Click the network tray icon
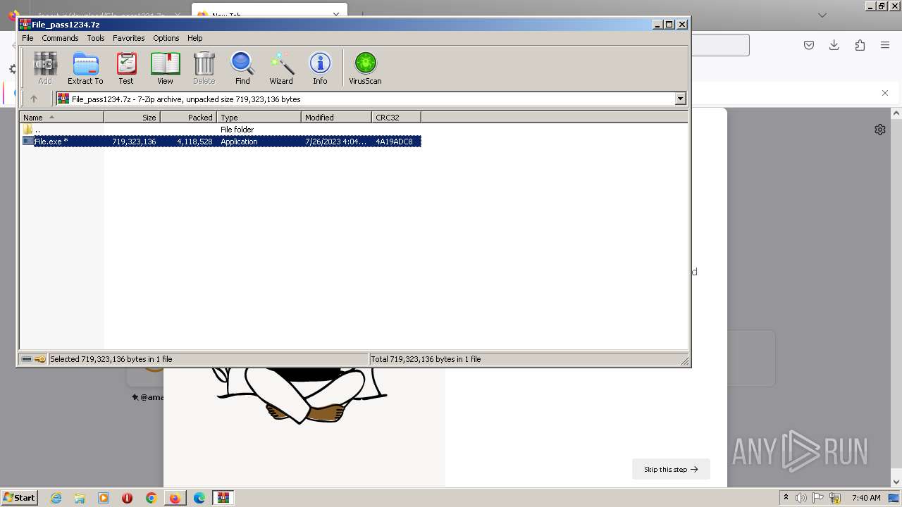Image resolution: width=902 pixels, height=507 pixels. coord(835,498)
